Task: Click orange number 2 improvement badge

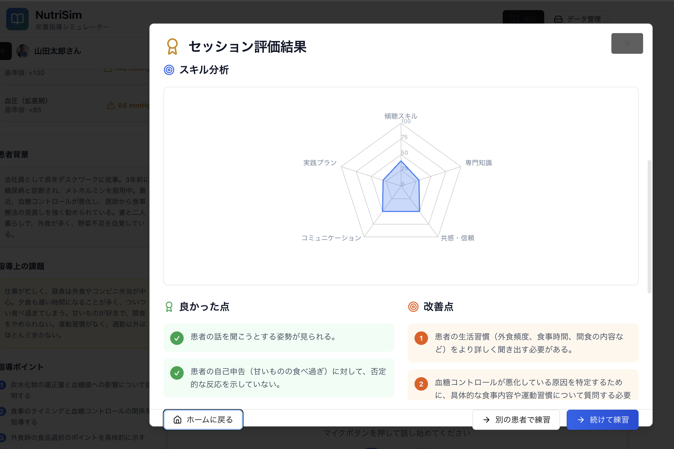Action: pyautogui.click(x=421, y=384)
